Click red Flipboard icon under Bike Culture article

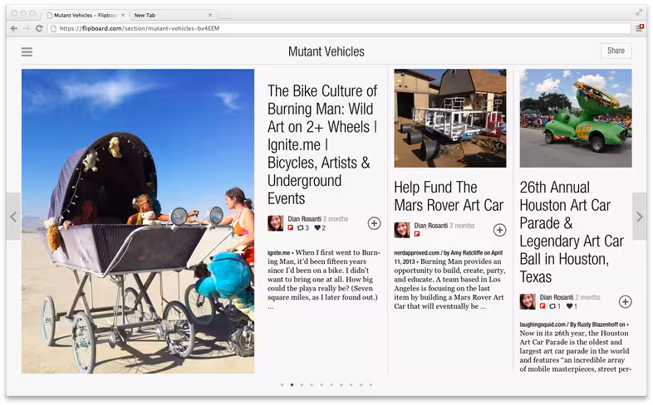[x=291, y=228]
